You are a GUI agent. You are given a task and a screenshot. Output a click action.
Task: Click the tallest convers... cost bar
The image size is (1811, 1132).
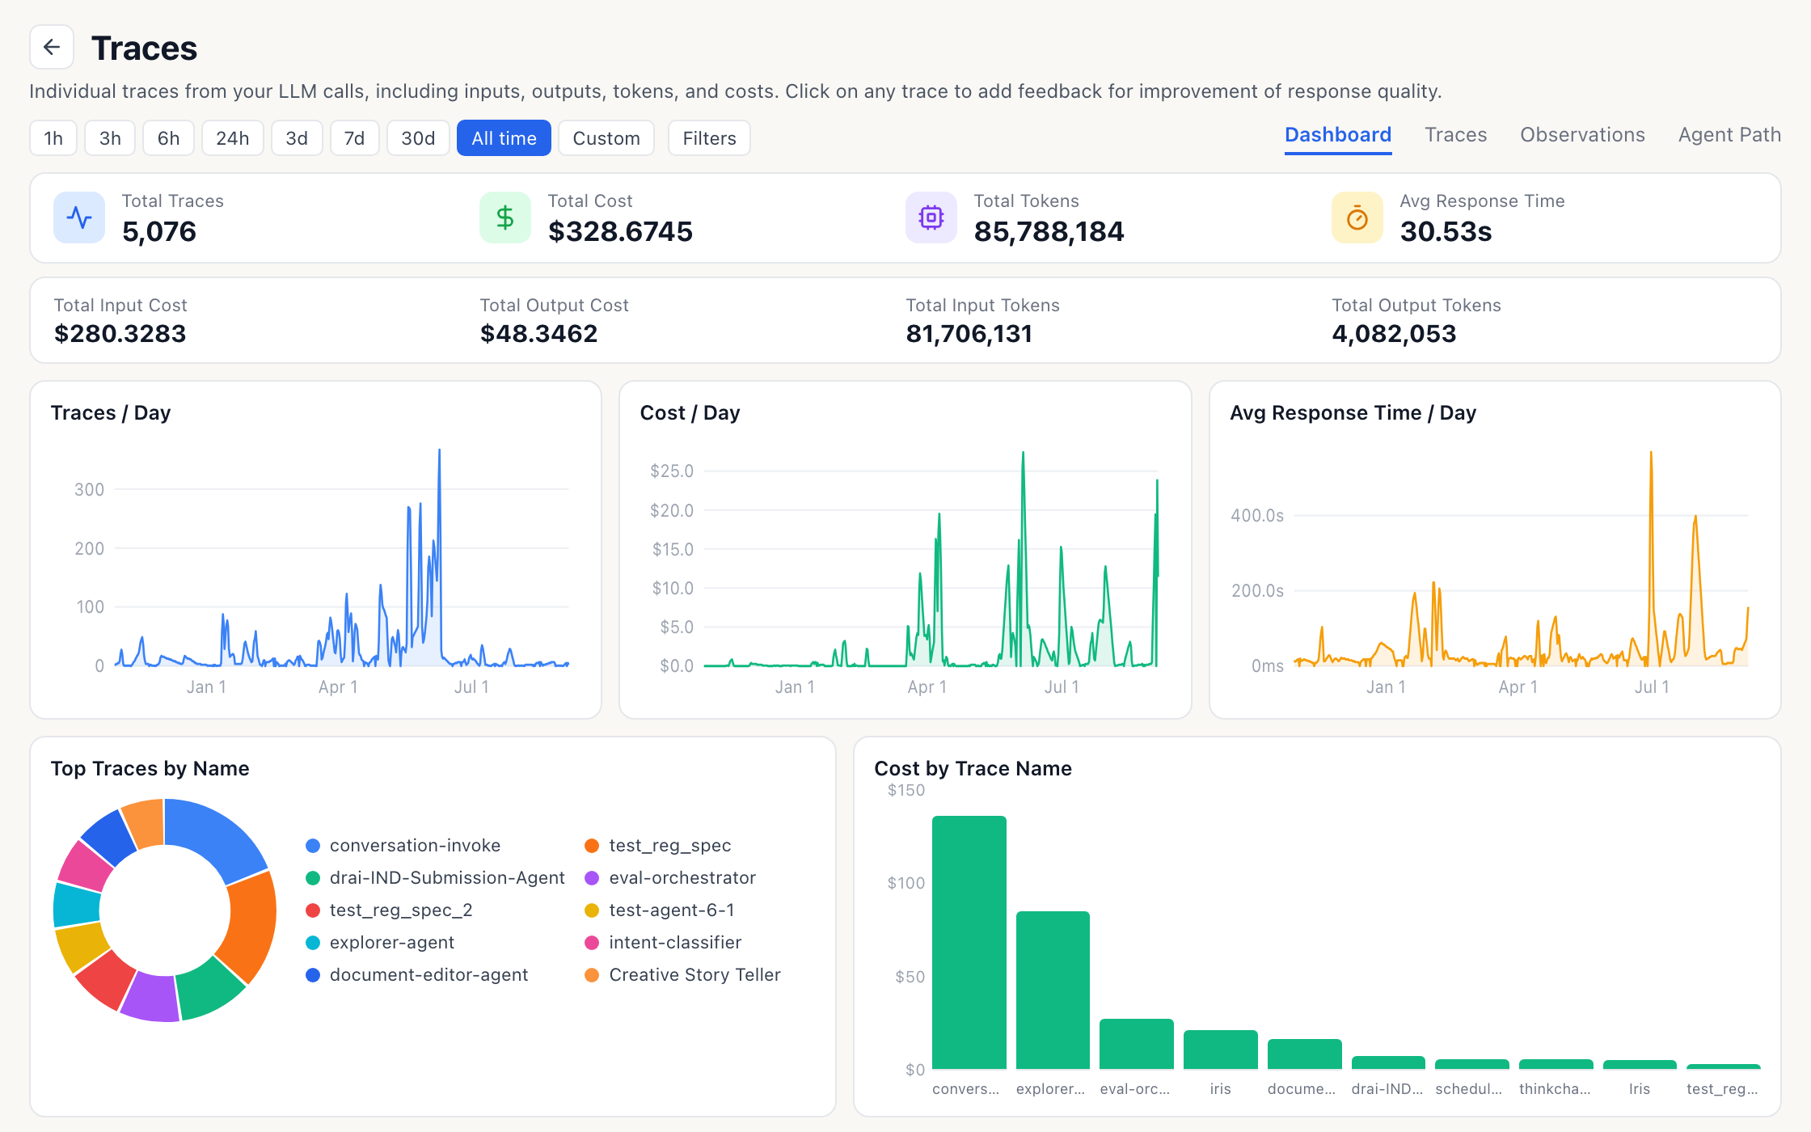point(969,943)
